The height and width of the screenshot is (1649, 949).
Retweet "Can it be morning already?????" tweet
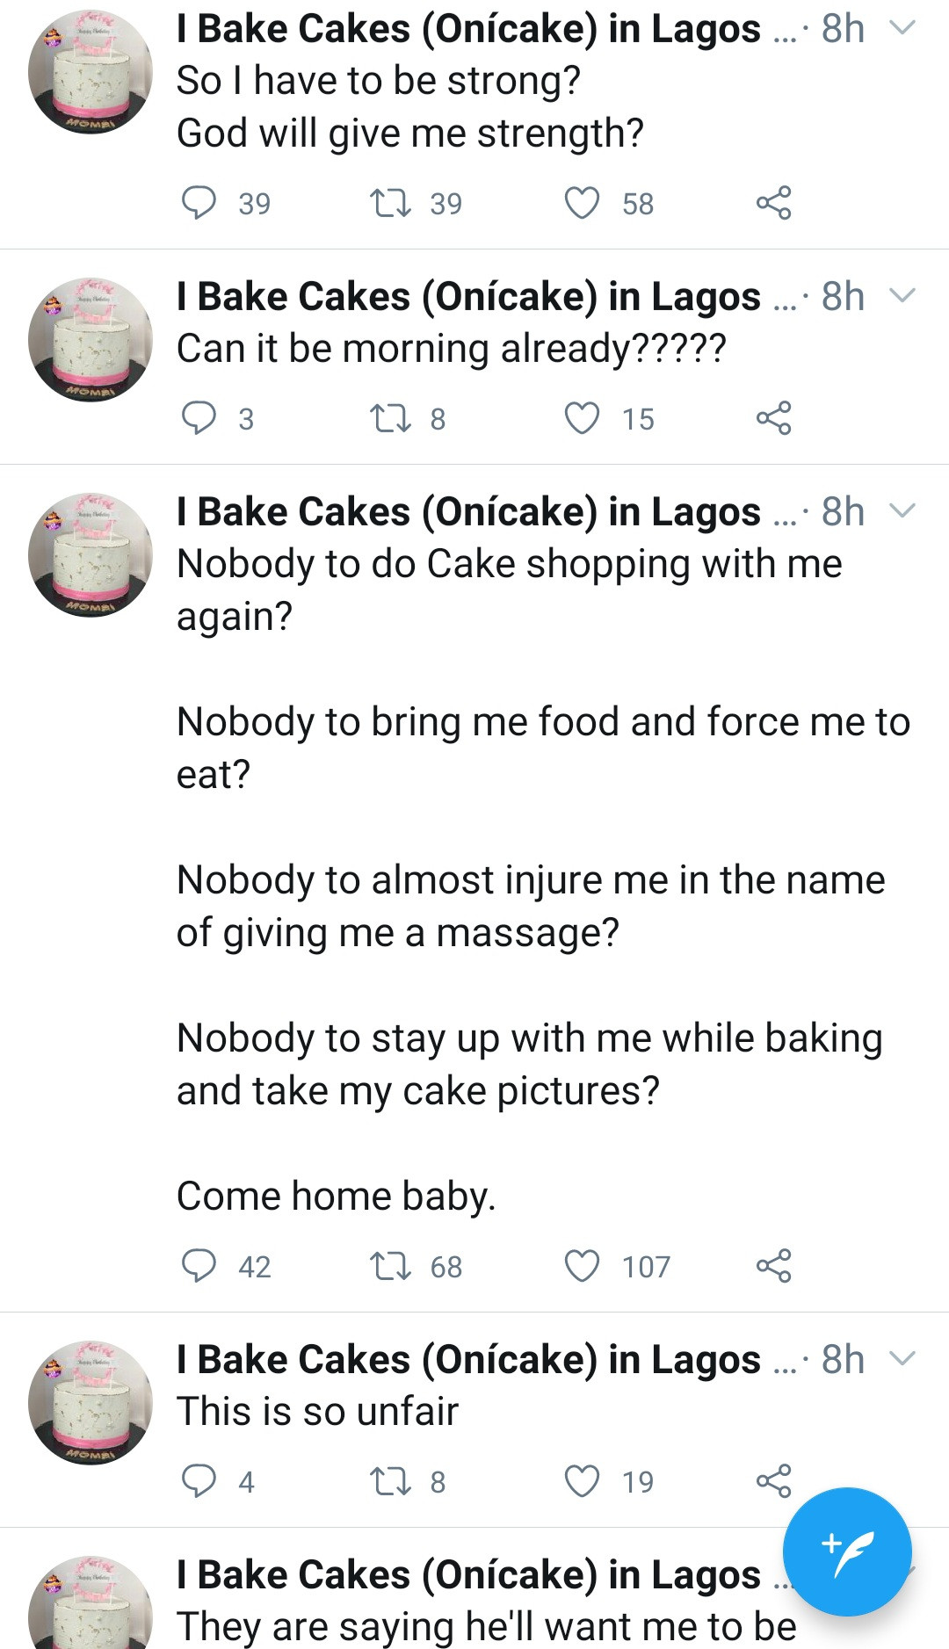click(390, 418)
